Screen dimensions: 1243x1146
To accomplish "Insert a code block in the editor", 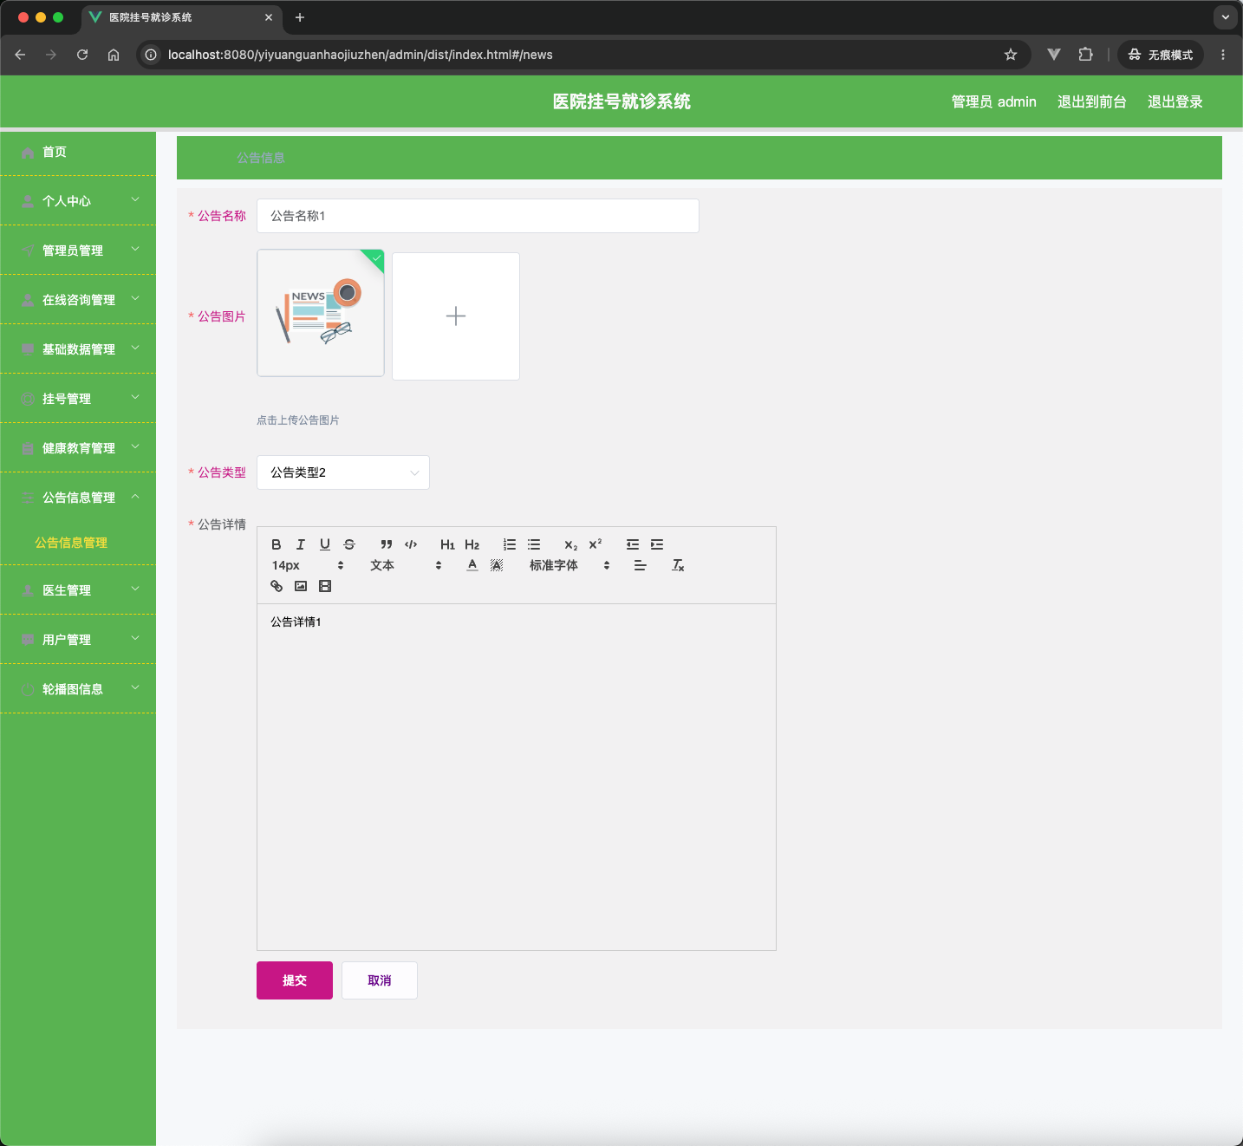I will tap(411, 544).
